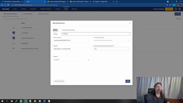Reveal the secret access key eye icon
The height and width of the screenshot is (103, 183).
coord(128,40)
